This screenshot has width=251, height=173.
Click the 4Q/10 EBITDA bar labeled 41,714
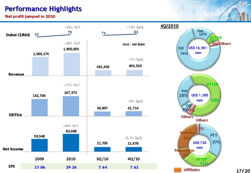[x=134, y=114]
